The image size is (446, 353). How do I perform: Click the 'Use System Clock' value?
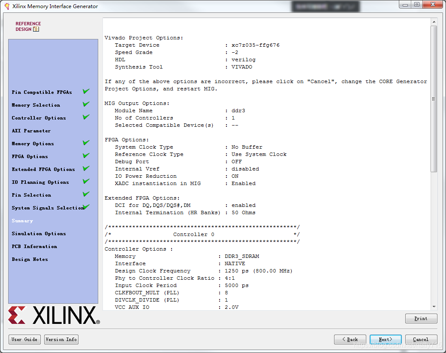(259, 154)
